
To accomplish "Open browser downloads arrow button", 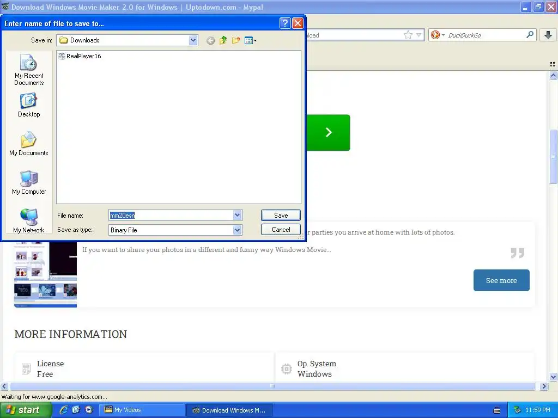I will 548,34.
